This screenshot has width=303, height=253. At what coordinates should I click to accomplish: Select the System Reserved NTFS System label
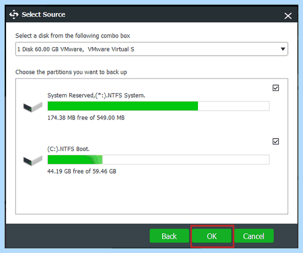pyautogui.click(x=96, y=96)
